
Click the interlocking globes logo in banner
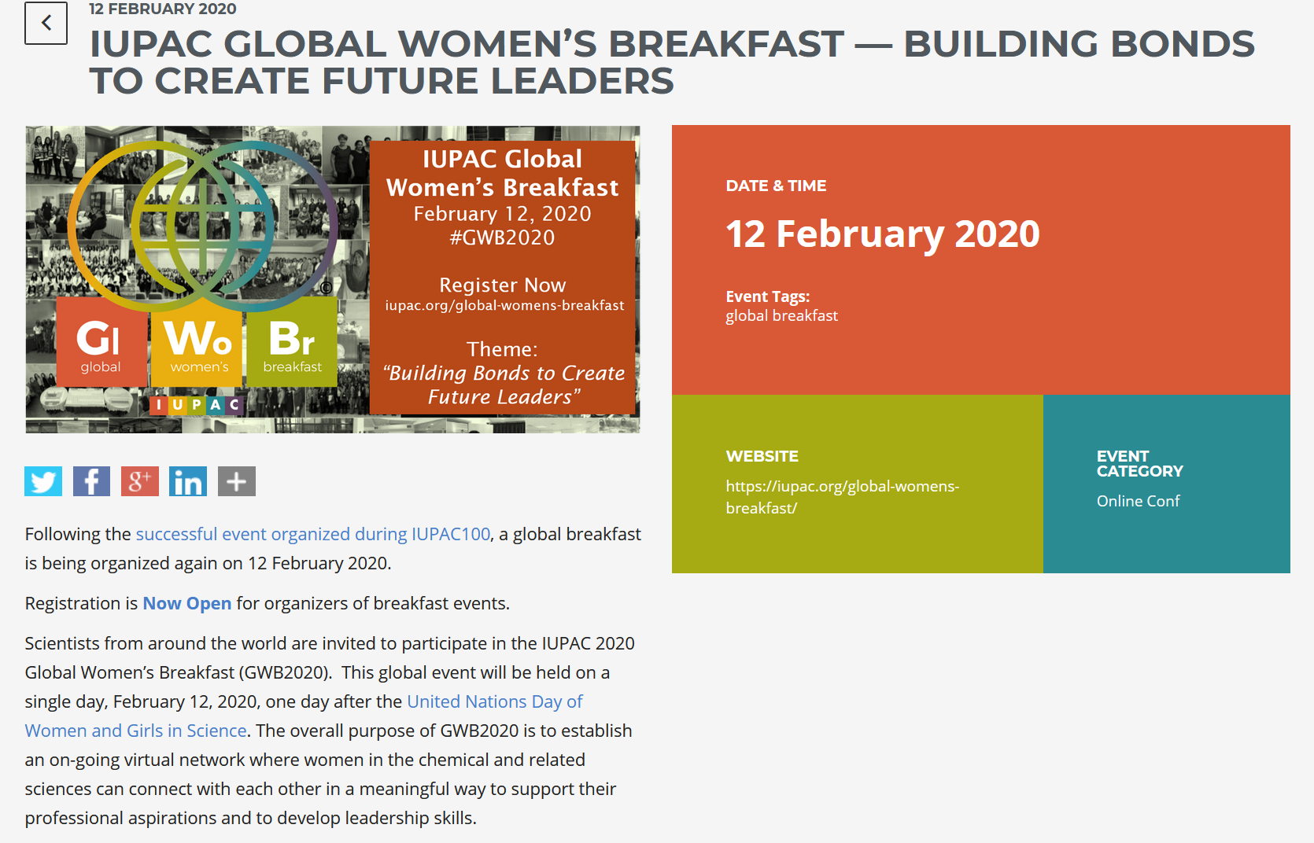(203, 226)
